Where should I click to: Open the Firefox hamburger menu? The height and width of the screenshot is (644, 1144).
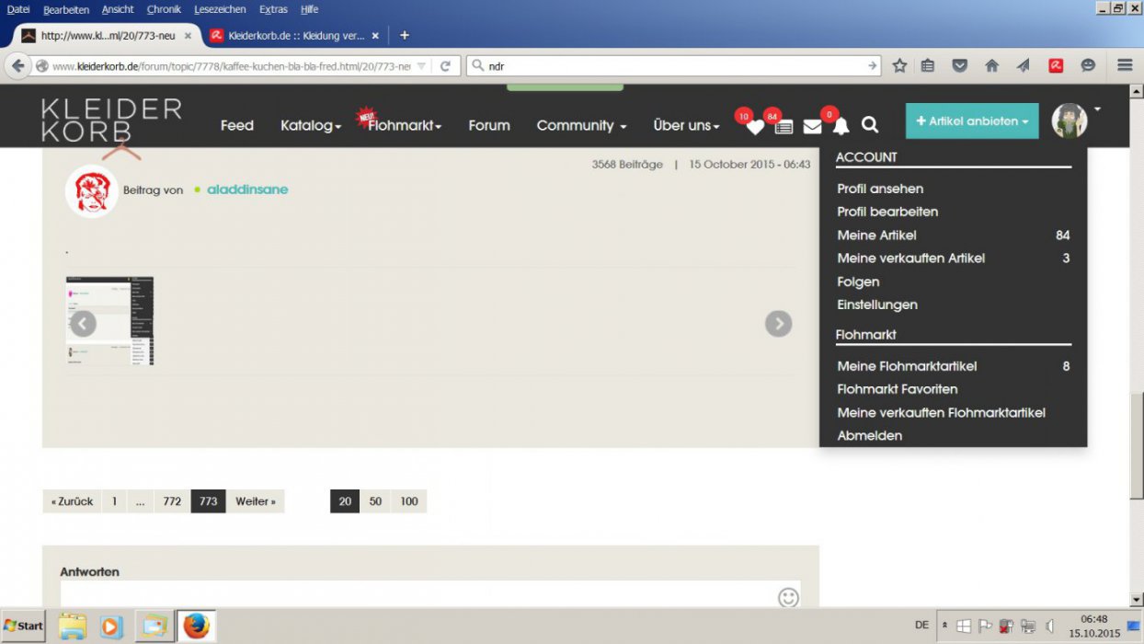[x=1124, y=65]
